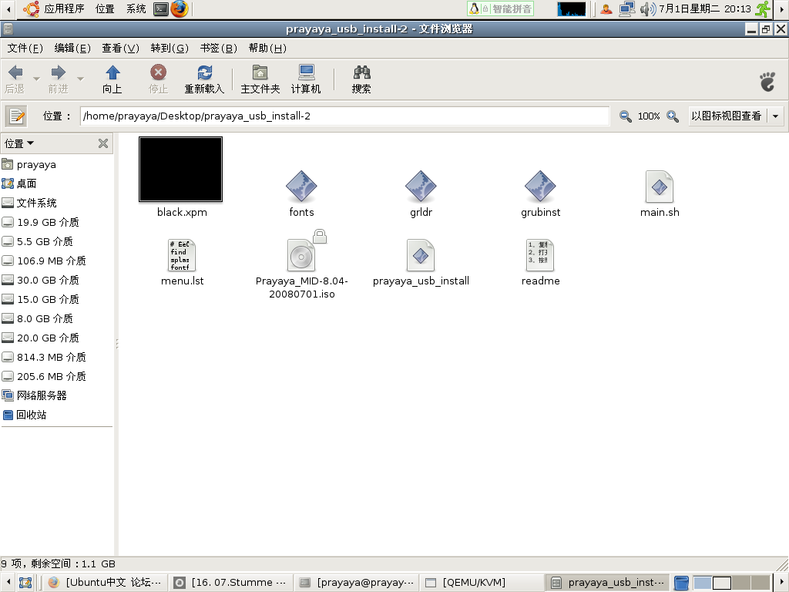Open the home folder 主文件夹
789x592 pixels.
tap(260, 79)
